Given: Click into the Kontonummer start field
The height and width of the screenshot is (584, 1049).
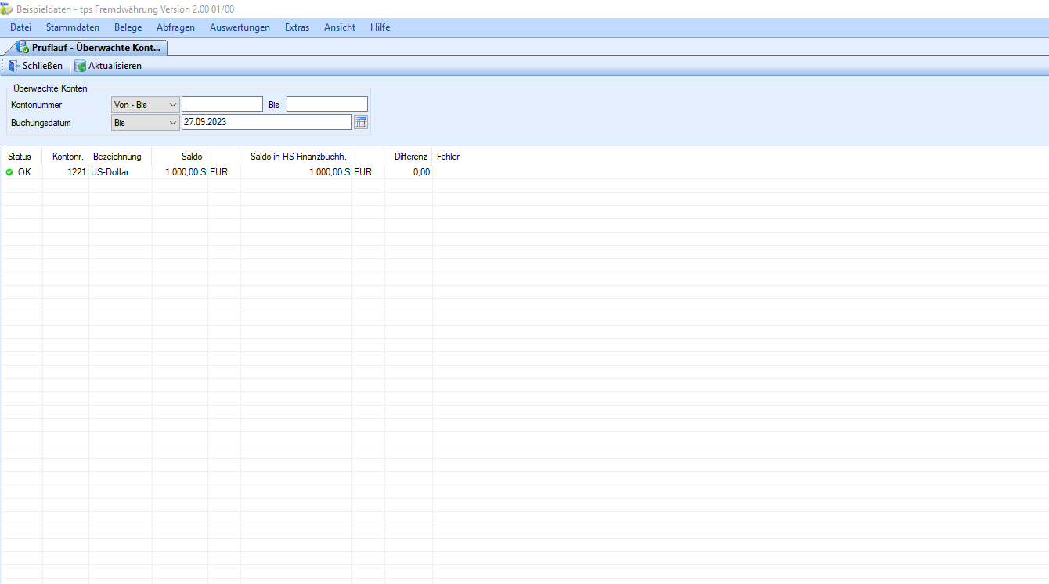Looking at the screenshot, I should pos(222,105).
